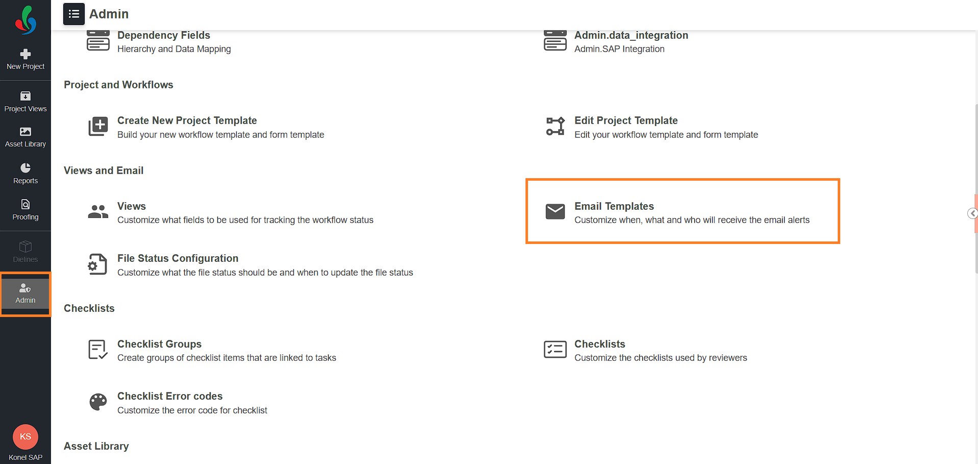Open Checklists customization link
This screenshot has height=464, width=978.
600,344
